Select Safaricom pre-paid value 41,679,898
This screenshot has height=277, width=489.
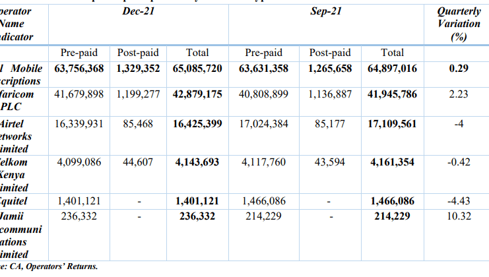pos(79,94)
